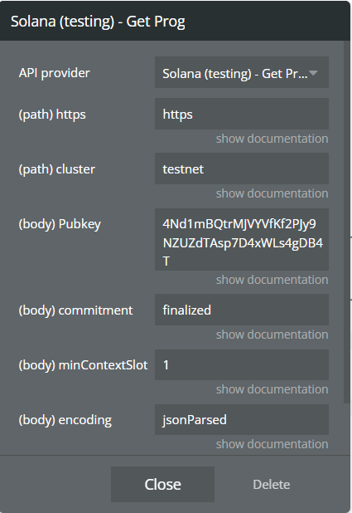Image resolution: width=352 pixels, height=513 pixels.
Task: Click the (path) https input field
Action: [242, 114]
